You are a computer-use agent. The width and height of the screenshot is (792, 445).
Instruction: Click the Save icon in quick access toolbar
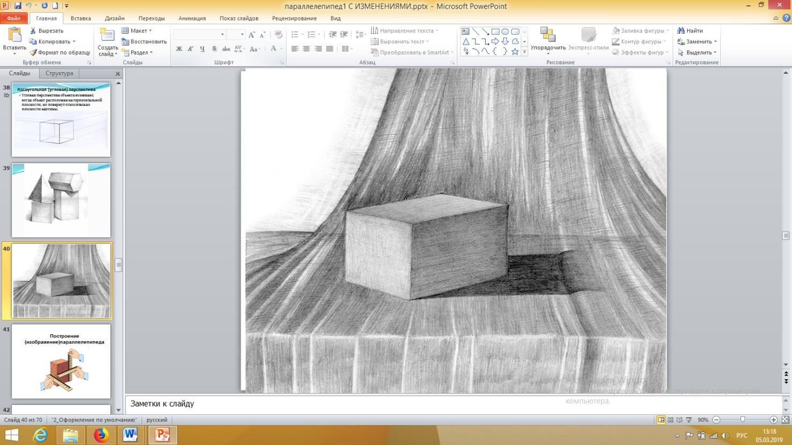[18, 6]
